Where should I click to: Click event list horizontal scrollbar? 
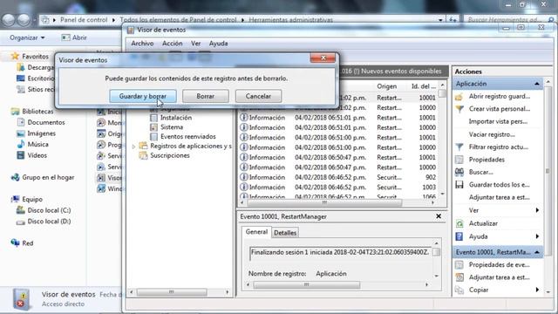(324, 202)
